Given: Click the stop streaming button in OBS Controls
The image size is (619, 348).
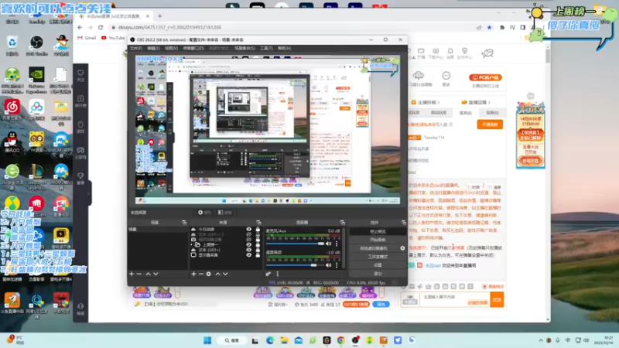Looking at the screenshot, I should pyautogui.click(x=378, y=231).
